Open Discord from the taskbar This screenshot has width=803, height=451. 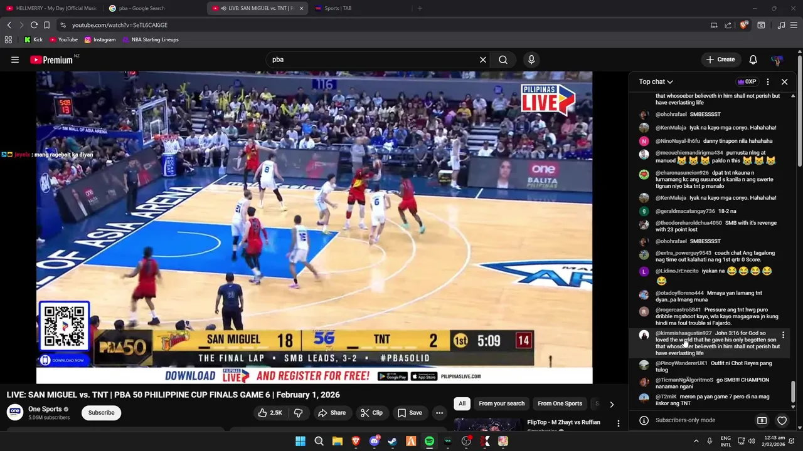pyautogui.click(x=374, y=441)
